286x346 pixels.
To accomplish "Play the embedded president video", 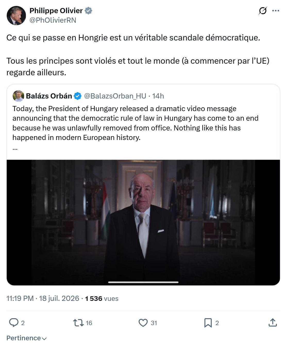I will pos(143,223).
